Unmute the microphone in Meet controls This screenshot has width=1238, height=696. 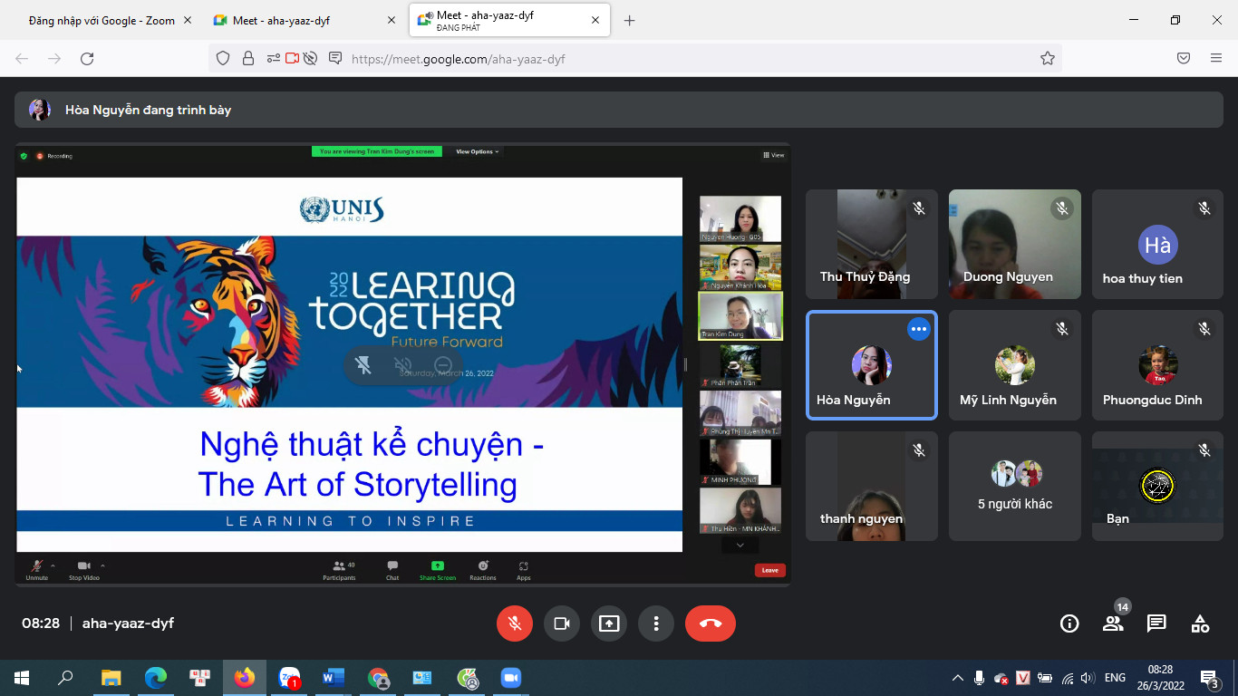pos(515,623)
